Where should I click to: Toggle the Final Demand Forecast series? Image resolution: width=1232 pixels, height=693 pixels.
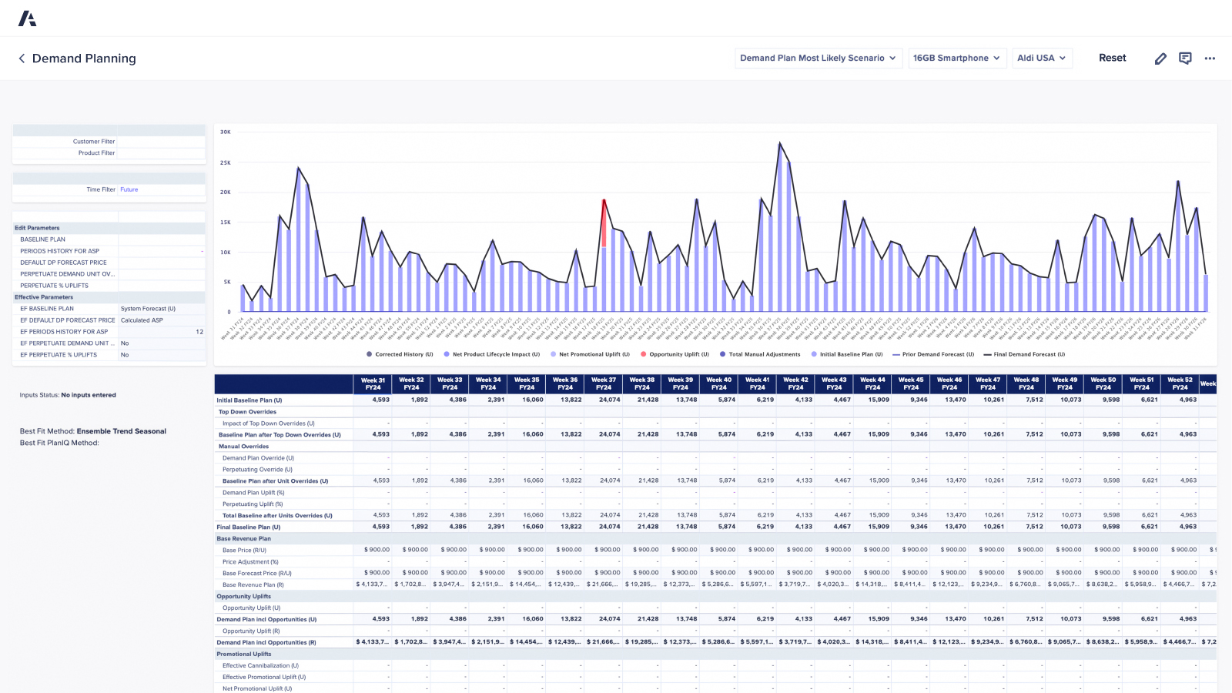[x=987, y=354]
